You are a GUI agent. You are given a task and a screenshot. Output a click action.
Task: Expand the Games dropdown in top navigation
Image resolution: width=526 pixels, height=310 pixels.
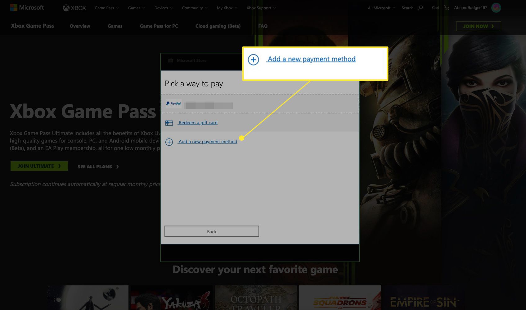click(137, 8)
